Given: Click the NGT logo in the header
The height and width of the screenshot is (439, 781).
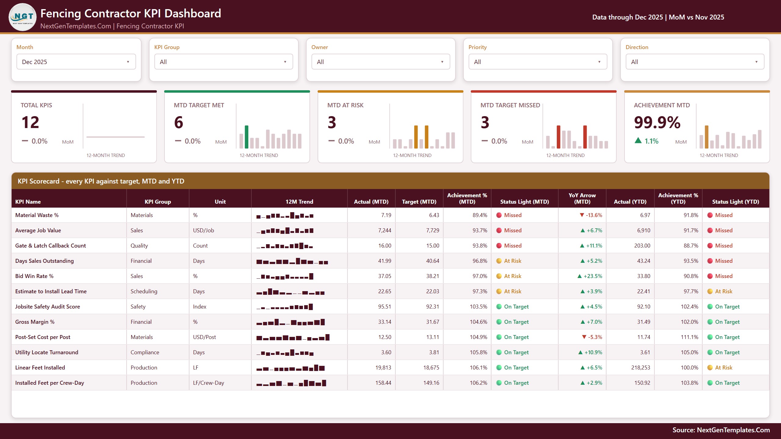Looking at the screenshot, I should 23,17.
